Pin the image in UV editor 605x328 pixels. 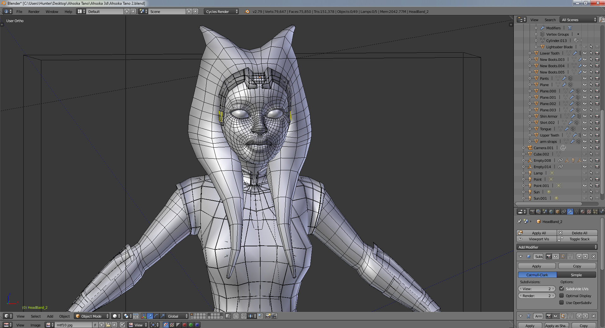point(122,325)
